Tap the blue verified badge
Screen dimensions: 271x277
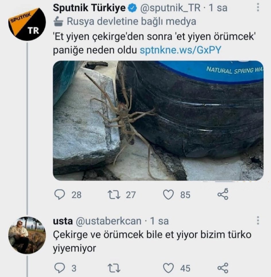pos(133,8)
